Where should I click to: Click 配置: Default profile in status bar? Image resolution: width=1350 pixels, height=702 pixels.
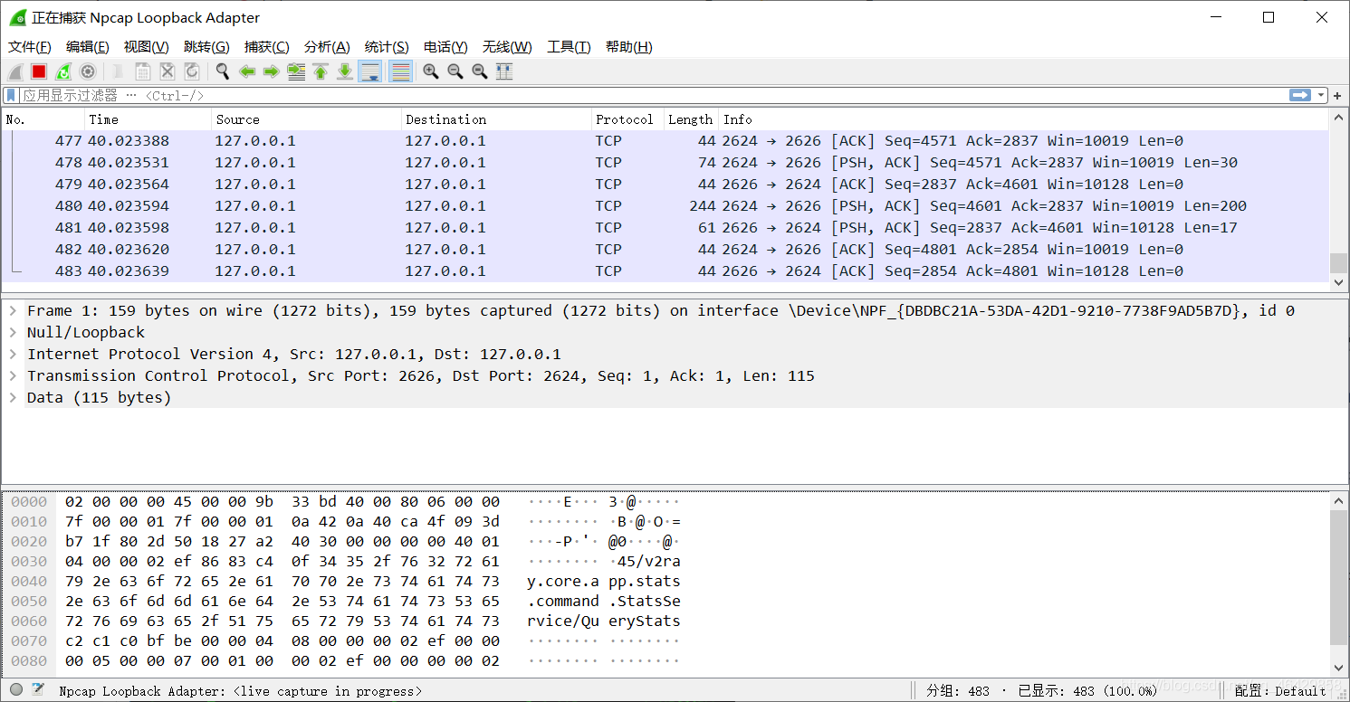pos(1280,691)
